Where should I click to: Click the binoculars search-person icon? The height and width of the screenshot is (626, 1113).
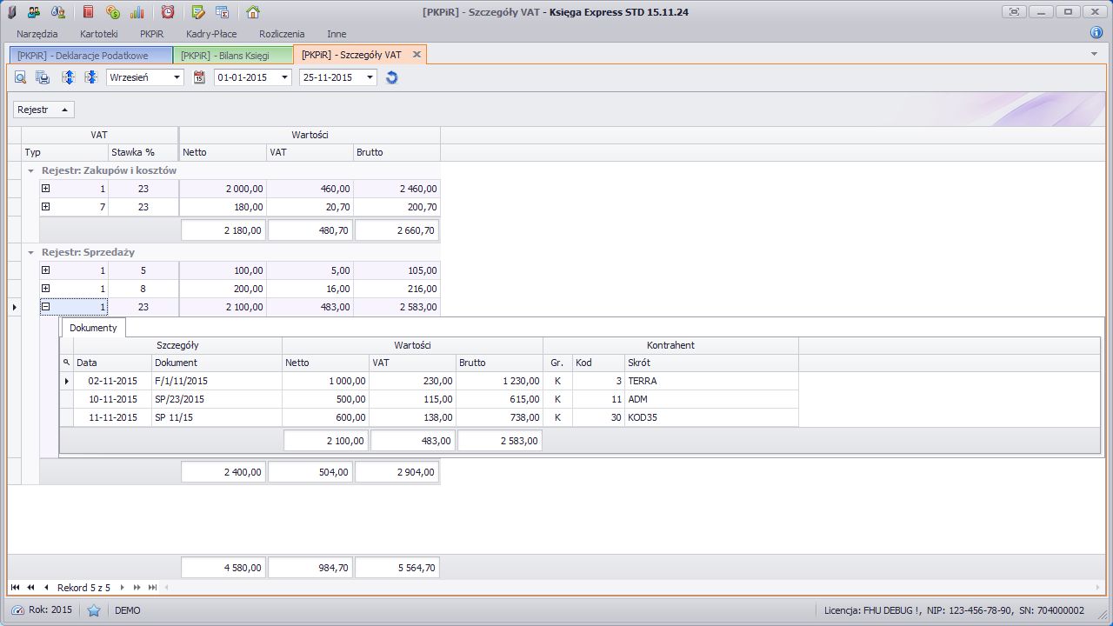tap(58, 12)
